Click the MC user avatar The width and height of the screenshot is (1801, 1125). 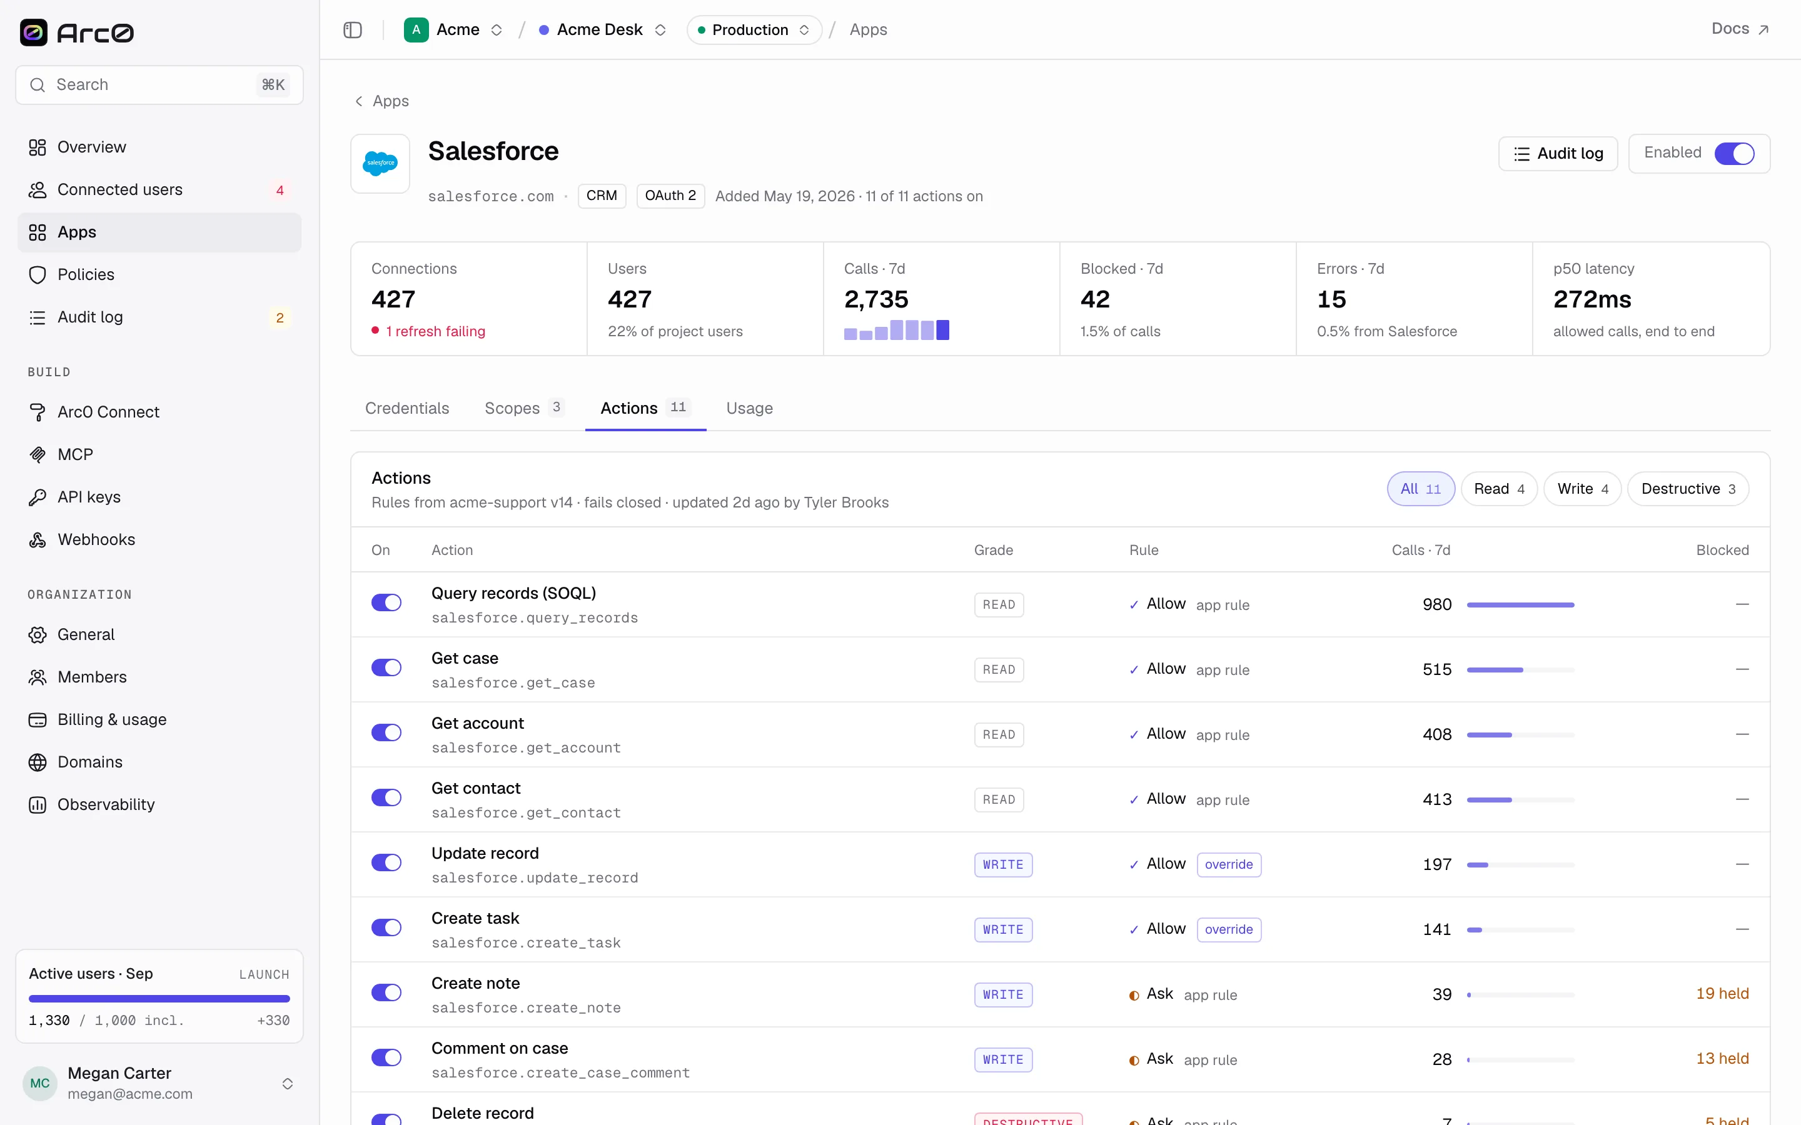click(x=40, y=1082)
